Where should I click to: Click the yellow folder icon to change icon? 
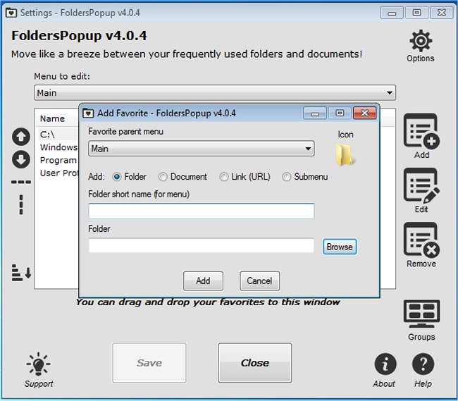pyautogui.click(x=345, y=155)
